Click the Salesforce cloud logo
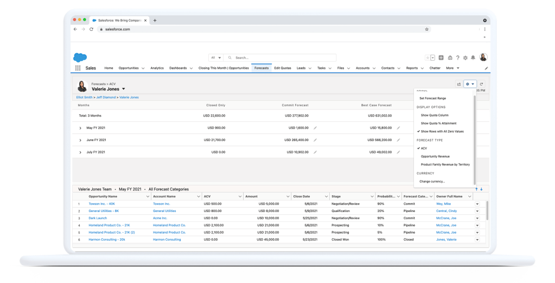The image size is (555, 283). 80,57
